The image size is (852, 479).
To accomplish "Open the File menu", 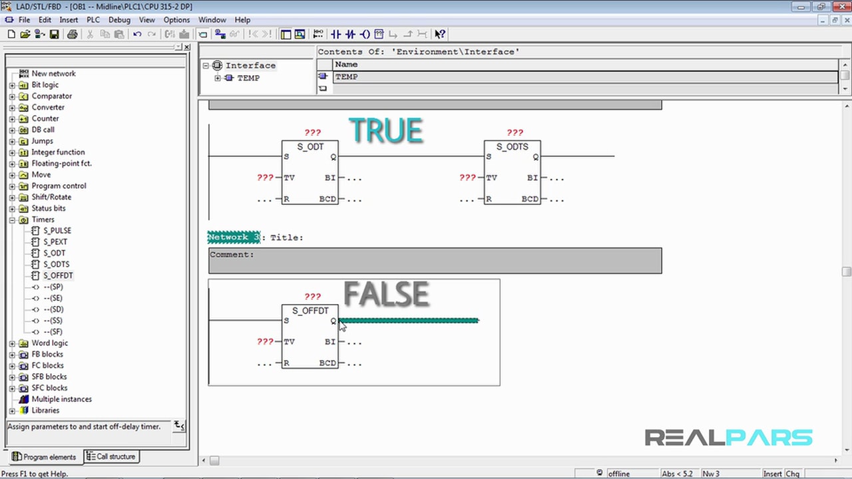I will [24, 20].
